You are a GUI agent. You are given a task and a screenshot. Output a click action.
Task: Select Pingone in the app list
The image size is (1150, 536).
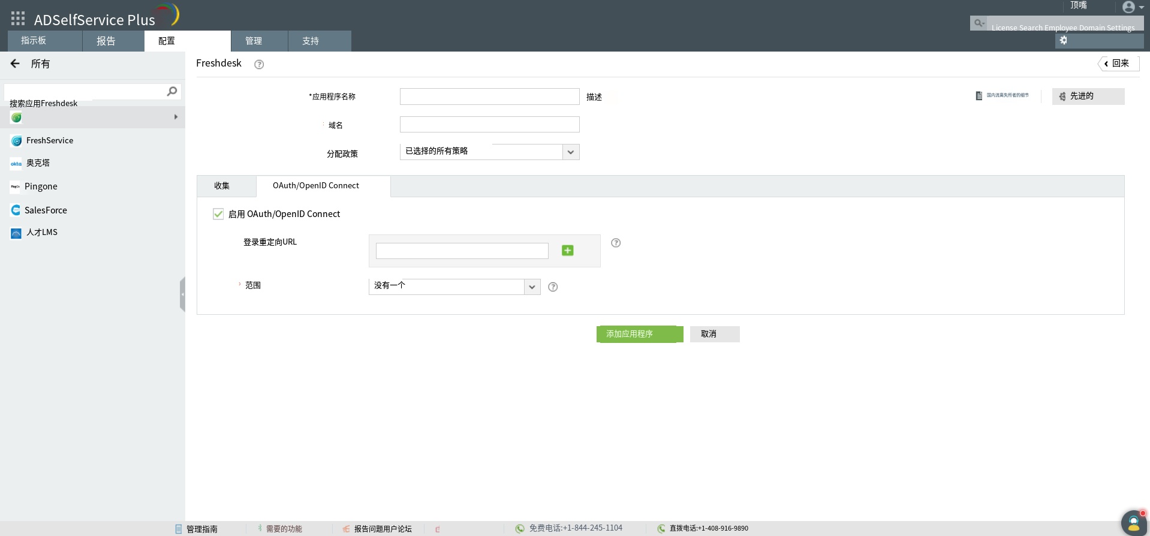pos(41,186)
